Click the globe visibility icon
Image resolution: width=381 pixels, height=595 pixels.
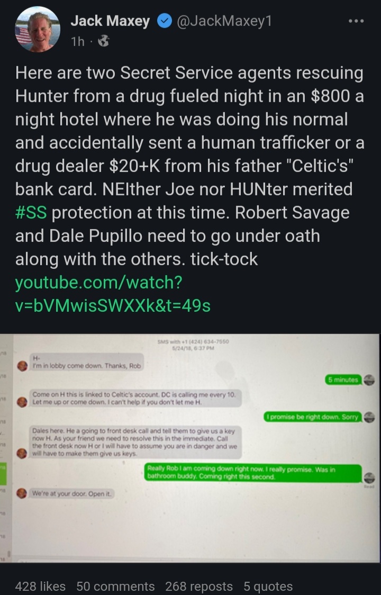(x=104, y=41)
